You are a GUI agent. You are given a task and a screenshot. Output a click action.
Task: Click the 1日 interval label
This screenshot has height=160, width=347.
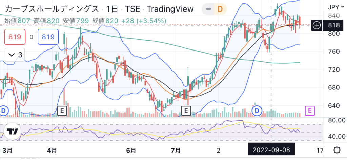(112, 9)
